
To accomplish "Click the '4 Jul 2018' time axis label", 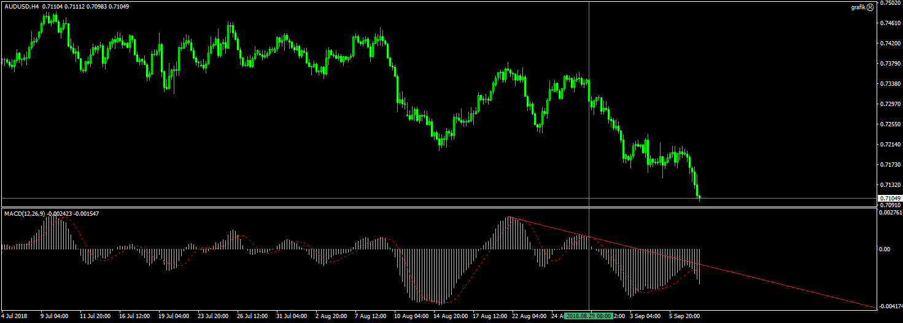I will tap(16, 316).
